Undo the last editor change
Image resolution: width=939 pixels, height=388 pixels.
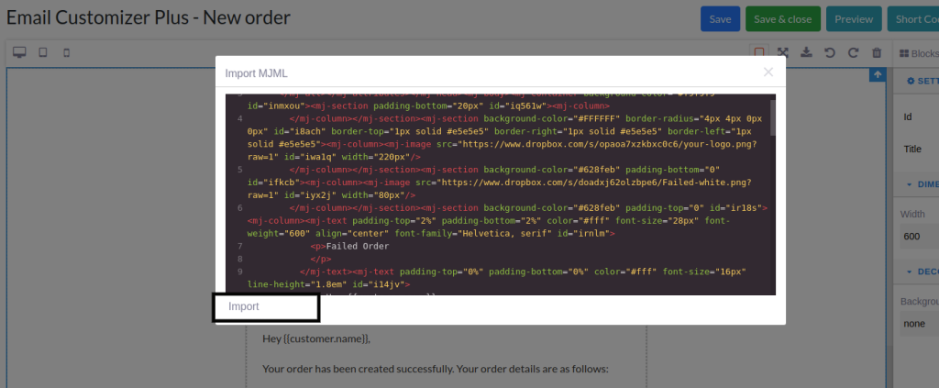tap(829, 52)
